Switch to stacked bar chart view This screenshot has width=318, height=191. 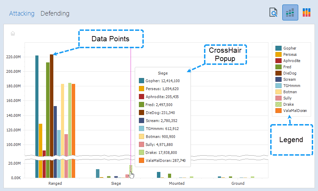(306, 13)
